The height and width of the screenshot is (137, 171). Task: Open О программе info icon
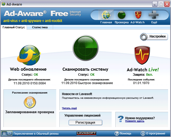[143, 133]
